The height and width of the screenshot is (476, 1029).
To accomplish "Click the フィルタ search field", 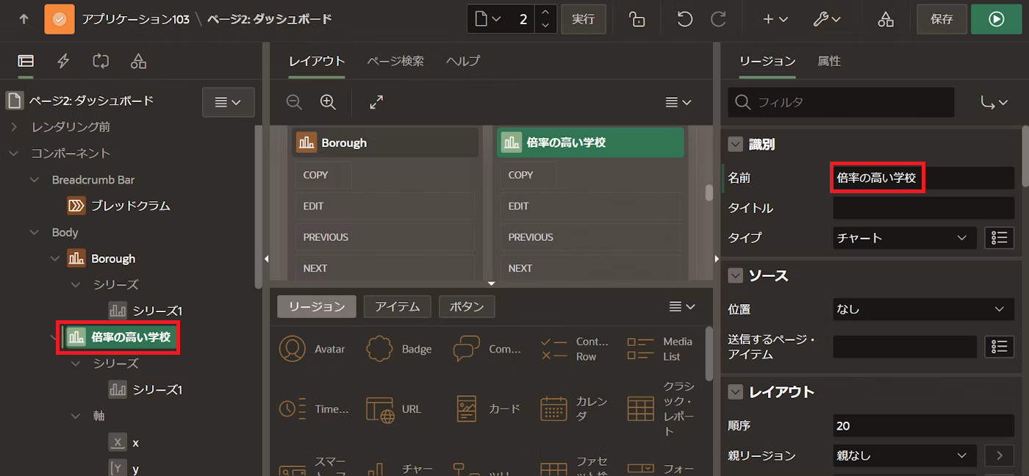I will point(842,103).
